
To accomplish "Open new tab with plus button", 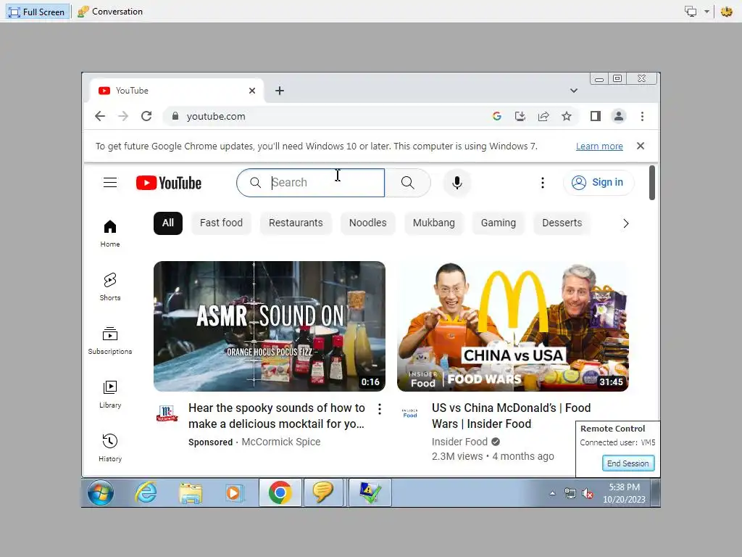I will [x=280, y=91].
